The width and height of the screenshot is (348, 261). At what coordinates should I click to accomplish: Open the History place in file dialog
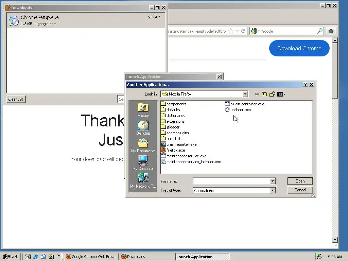143,110
